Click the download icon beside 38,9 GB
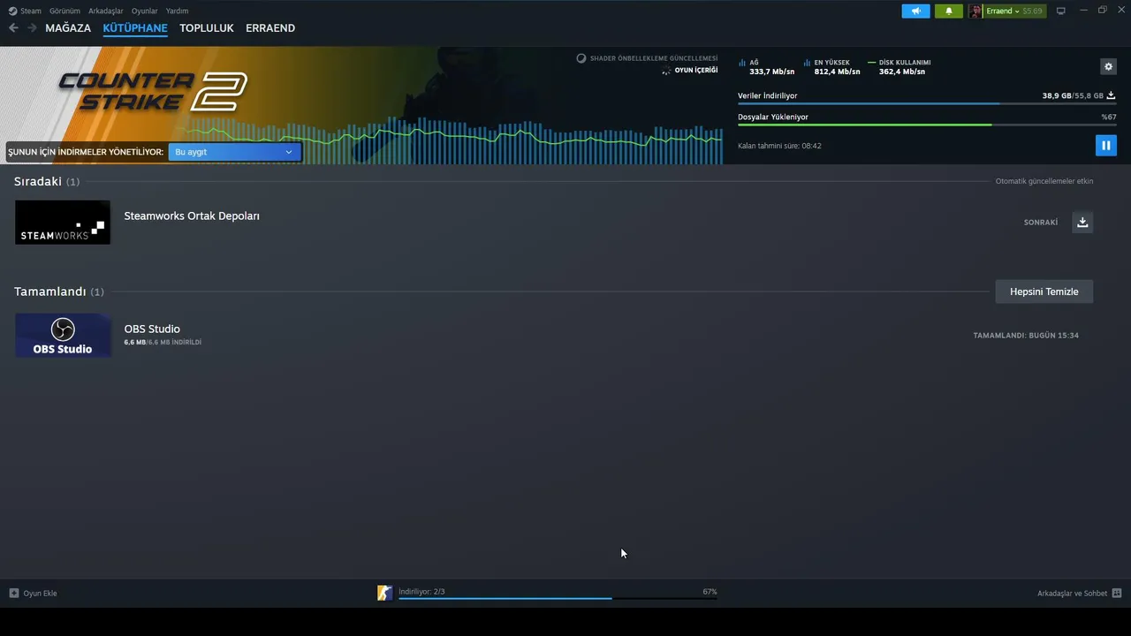Viewport: 1131px width, 636px height. (1111, 95)
